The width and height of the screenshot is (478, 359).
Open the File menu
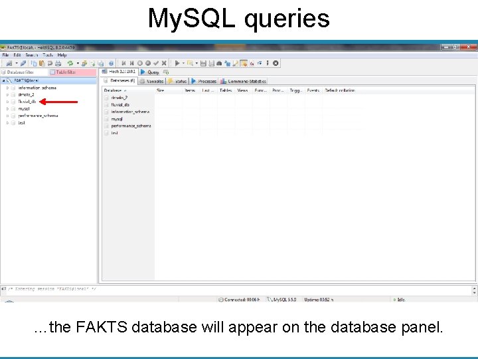tap(5, 55)
